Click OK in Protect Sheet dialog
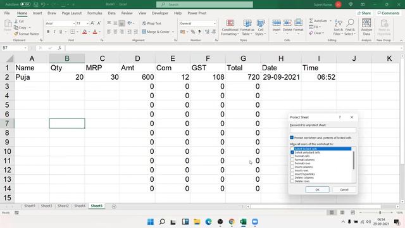The image size is (405, 228). coord(317,189)
